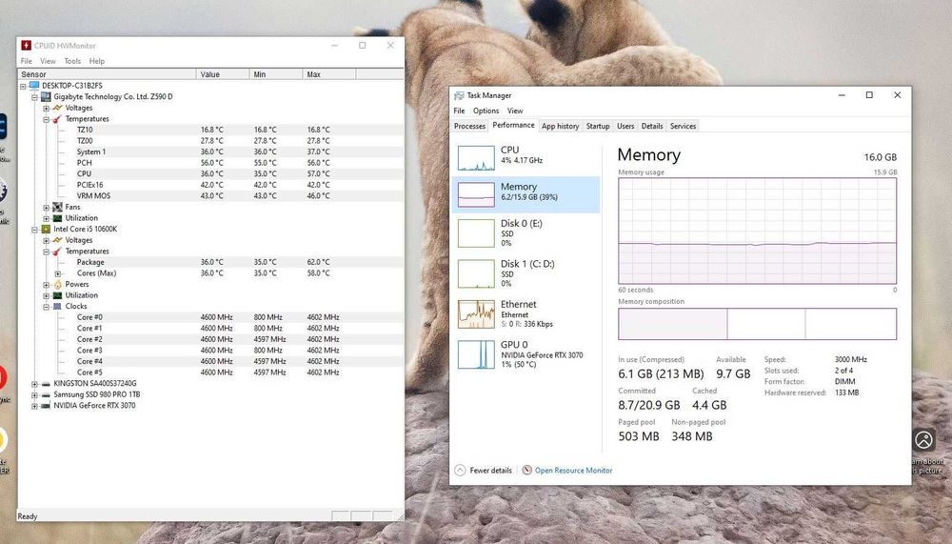Select Disk 0 (E:) in Task Manager
952x544 pixels.
click(526, 232)
